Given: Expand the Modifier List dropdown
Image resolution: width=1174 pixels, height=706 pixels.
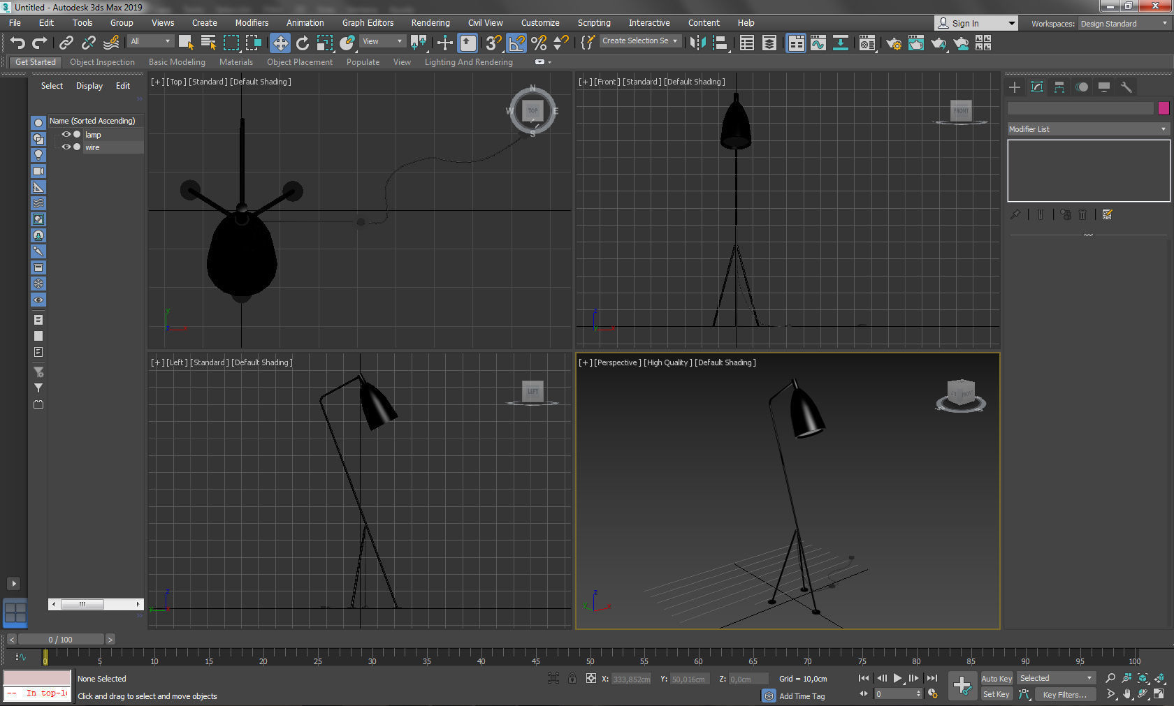Looking at the screenshot, I should 1088,129.
